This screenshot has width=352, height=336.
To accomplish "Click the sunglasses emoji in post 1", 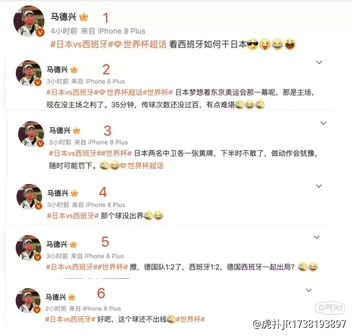I will (x=252, y=45).
